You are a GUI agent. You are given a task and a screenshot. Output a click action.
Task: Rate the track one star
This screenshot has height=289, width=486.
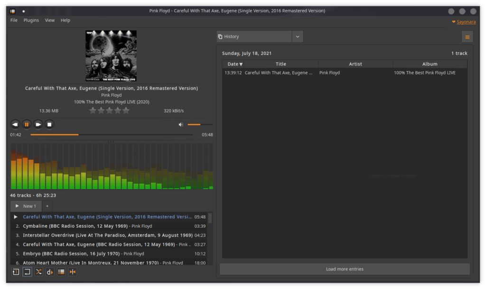tap(93, 110)
